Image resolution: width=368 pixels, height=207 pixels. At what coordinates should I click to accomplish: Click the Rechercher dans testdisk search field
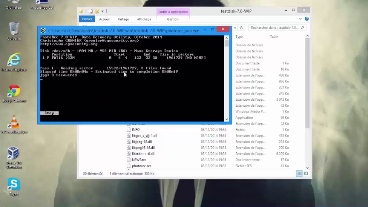click(x=277, y=28)
